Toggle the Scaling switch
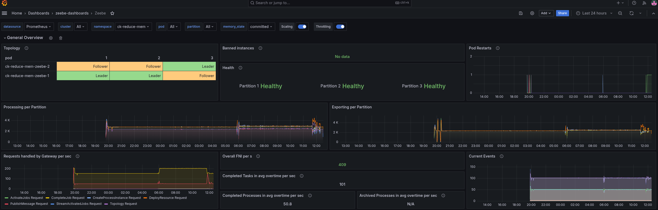The image size is (658, 210). point(302,27)
